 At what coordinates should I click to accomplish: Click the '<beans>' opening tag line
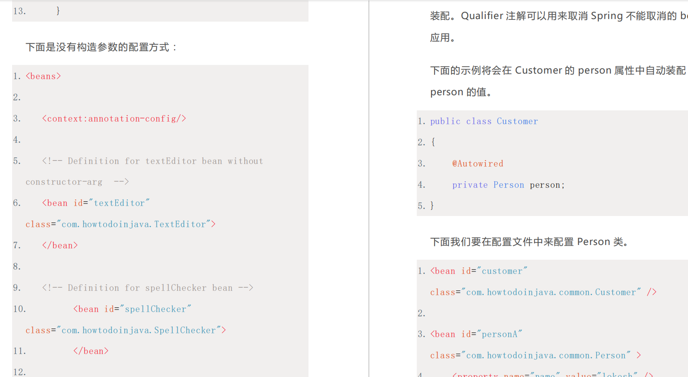43,76
